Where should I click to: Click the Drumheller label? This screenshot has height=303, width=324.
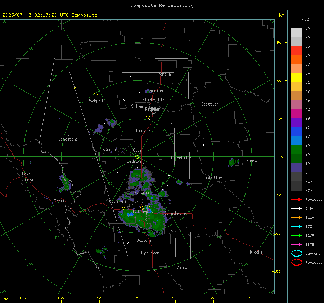pyautogui.click(x=211, y=178)
